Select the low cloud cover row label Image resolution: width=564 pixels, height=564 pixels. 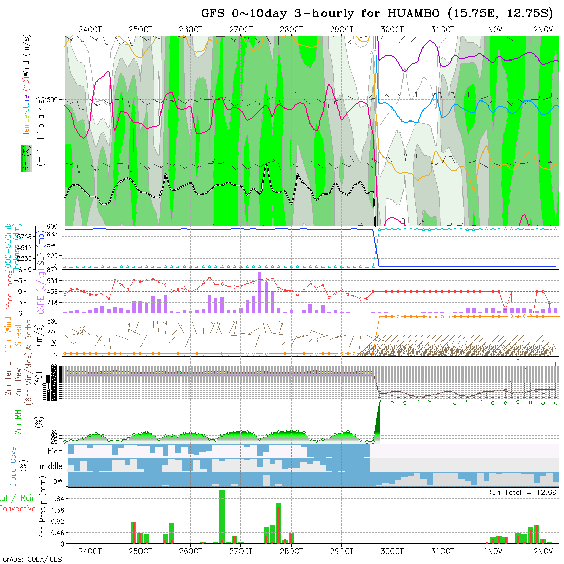tap(56, 481)
